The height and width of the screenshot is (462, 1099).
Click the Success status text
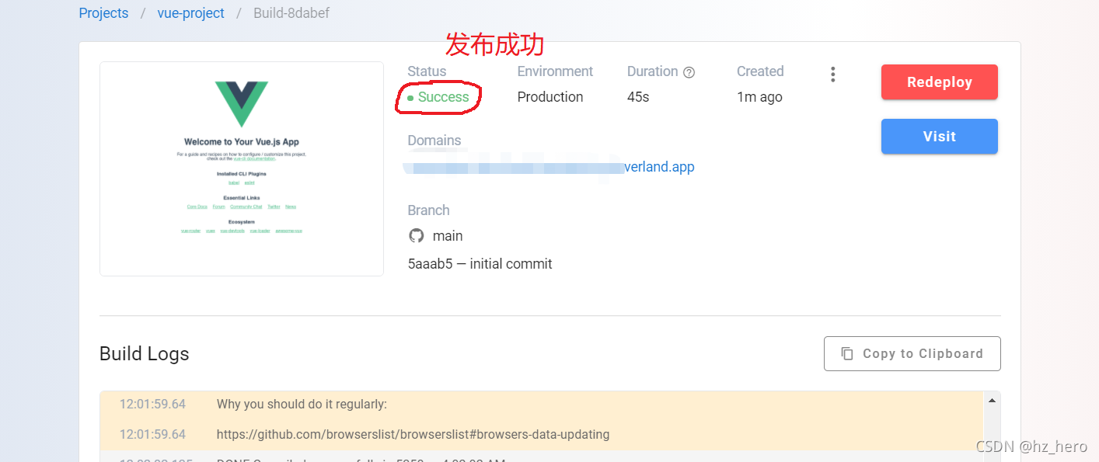443,97
